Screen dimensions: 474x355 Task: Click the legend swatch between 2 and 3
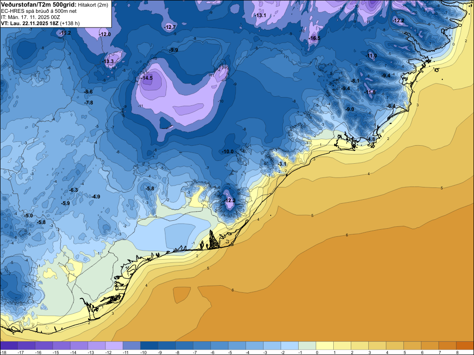pyautogui.click(x=360, y=346)
